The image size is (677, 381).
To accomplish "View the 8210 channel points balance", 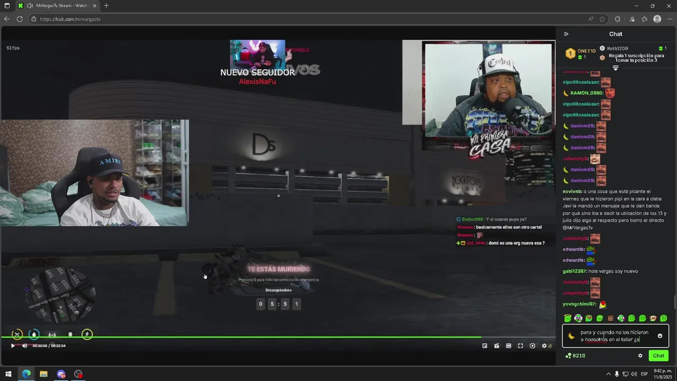I will 575,356.
